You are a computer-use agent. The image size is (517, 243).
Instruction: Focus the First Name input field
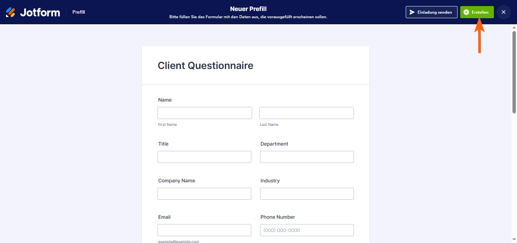click(x=205, y=113)
